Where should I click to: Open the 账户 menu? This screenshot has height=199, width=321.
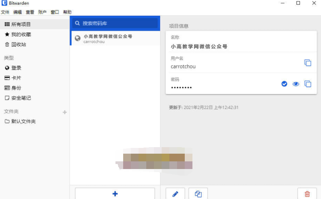42,12
